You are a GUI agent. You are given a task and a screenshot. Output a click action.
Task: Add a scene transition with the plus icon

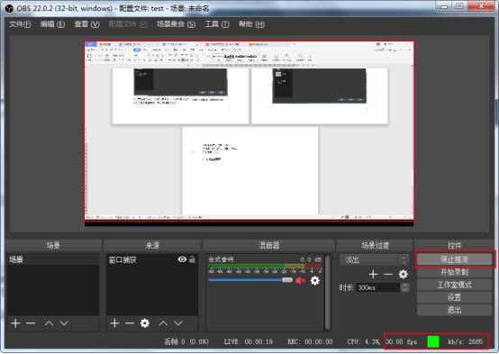pyautogui.click(x=373, y=274)
